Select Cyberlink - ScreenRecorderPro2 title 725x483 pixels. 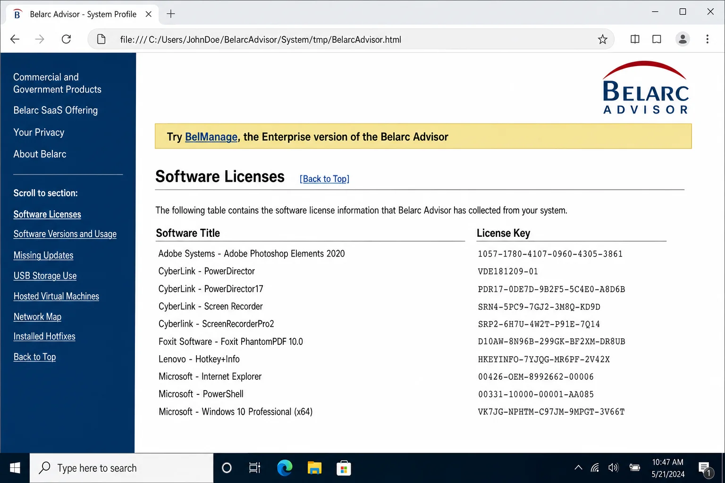tap(216, 324)
